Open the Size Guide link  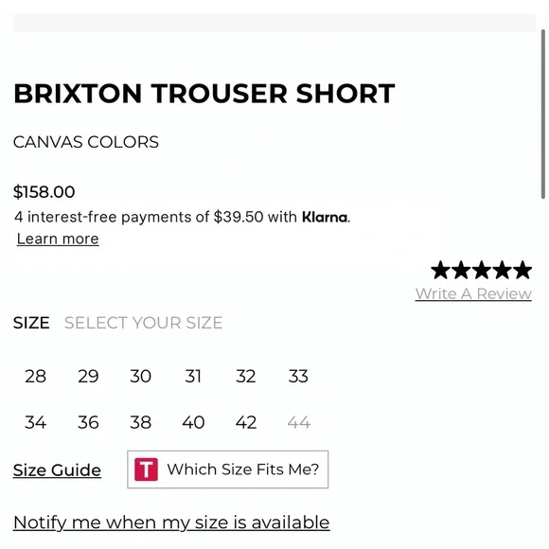point(57,469)
